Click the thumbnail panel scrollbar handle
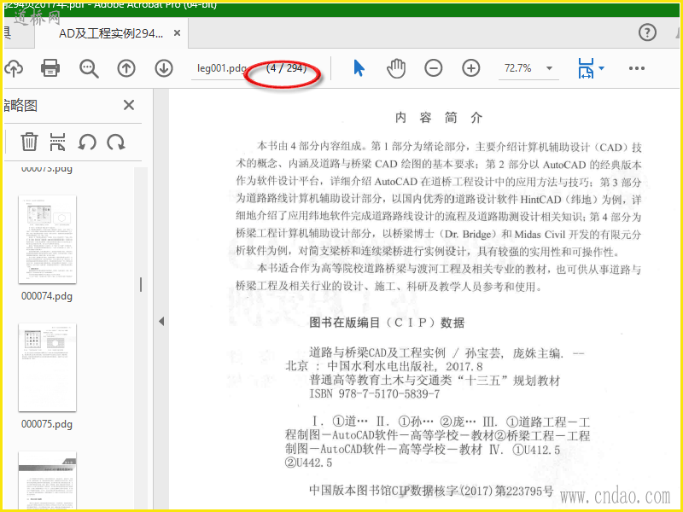683x512 pixels. point(141,284)
